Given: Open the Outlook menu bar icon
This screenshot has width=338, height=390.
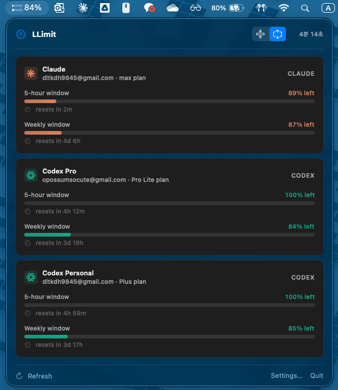Looking at the screenshot, I should tap(59, 8).
